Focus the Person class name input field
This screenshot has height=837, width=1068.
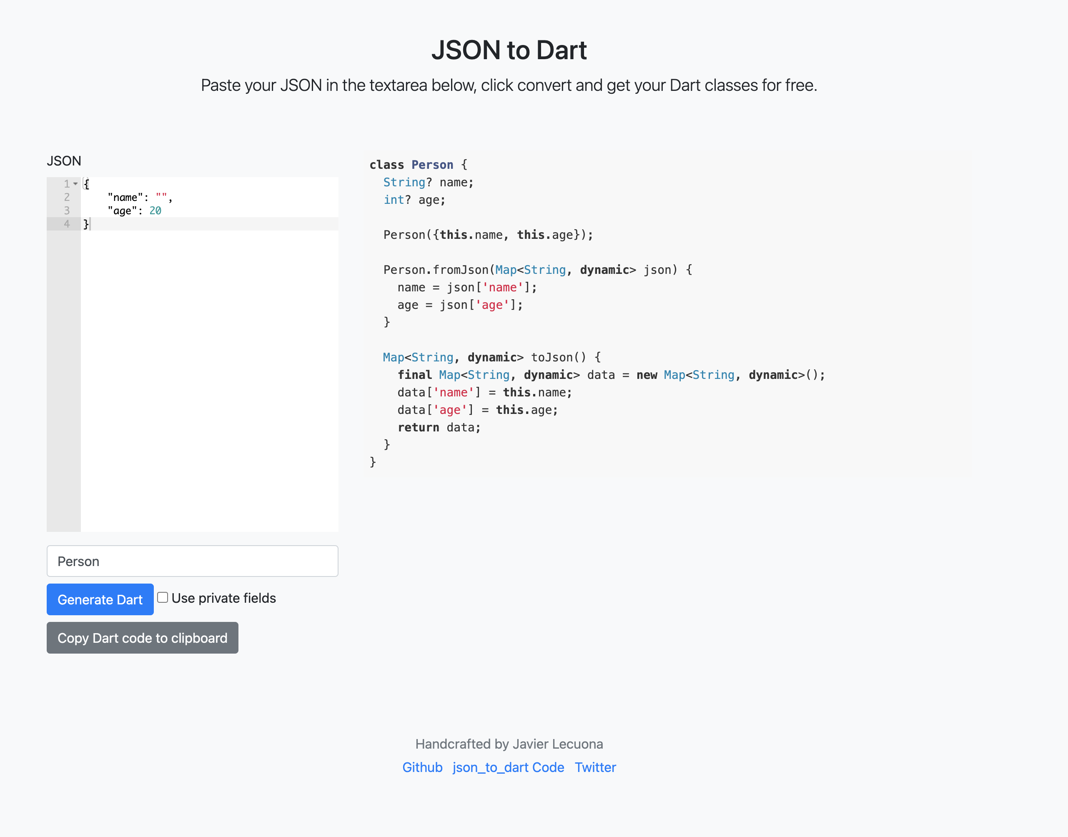[x=192, y=561]
